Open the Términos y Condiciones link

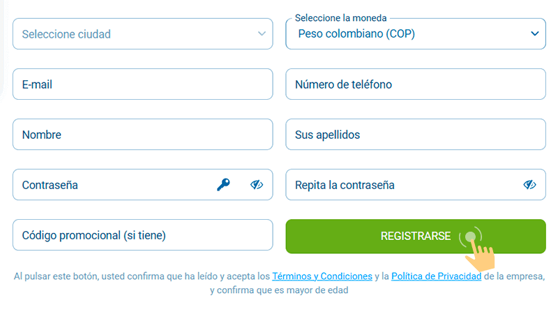(x=322, y=276)
